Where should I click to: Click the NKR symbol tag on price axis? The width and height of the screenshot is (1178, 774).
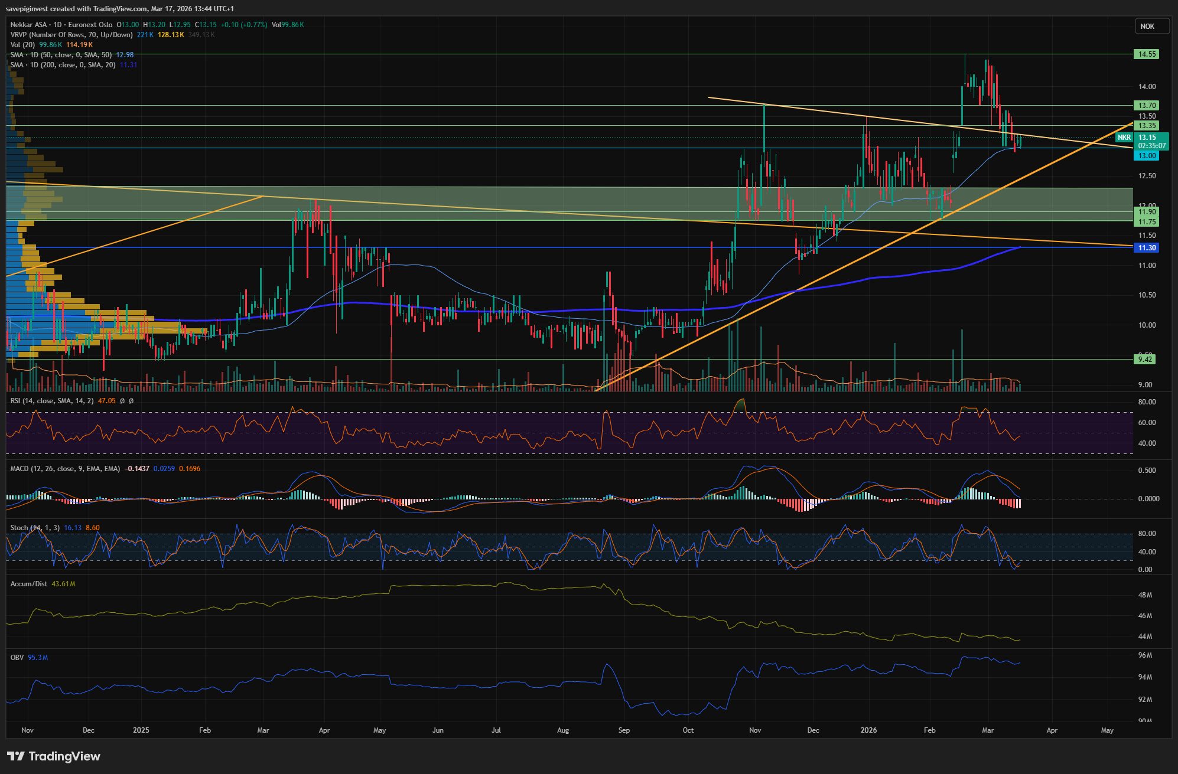coord(1124,138)
